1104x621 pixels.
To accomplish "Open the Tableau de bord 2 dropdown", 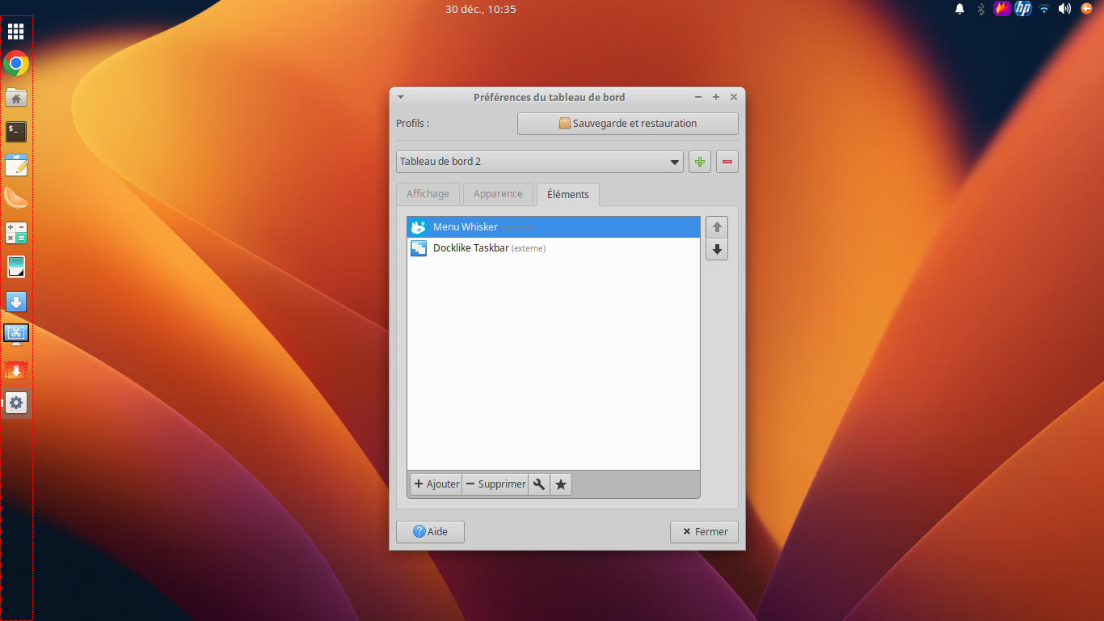I will click(x=540, y=162).
